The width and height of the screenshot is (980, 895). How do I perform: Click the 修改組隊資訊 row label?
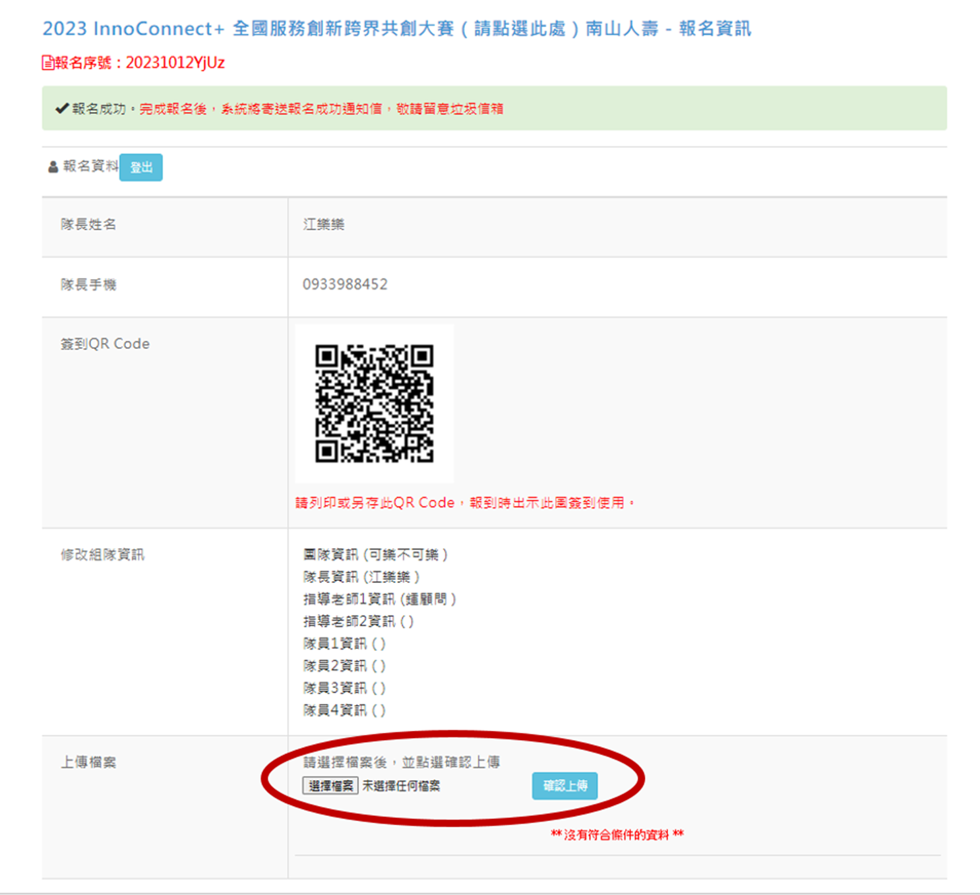click(102, 555)
